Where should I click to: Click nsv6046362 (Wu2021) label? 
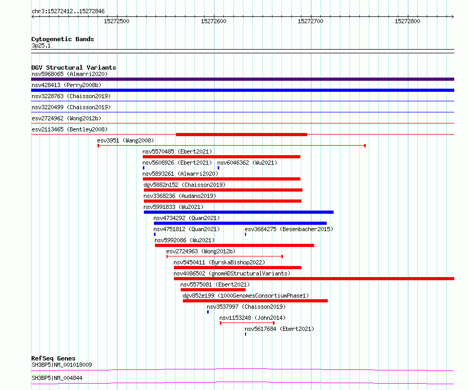coord(247,163)
